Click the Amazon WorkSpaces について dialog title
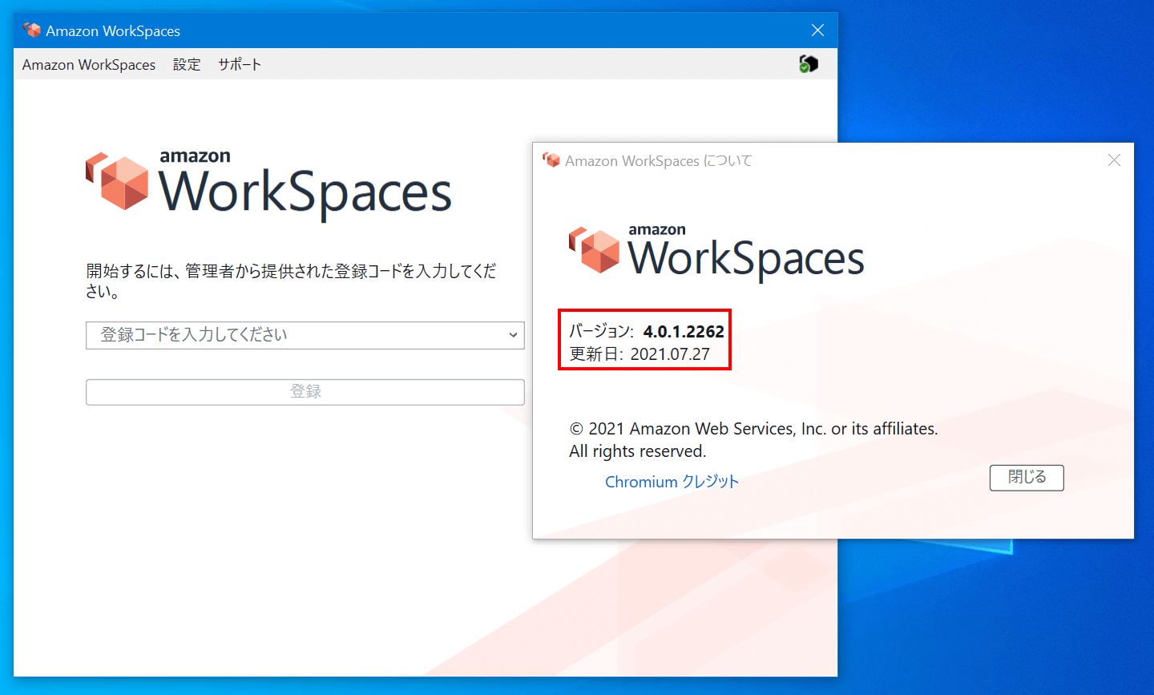The width and height of the screenshot is (1154, 695). point(659,160)
